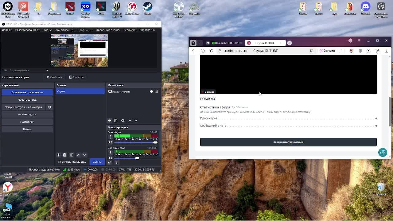Open the Файл menu in OBS
Image resolution: width=393 pixels, height=221 pixels.
pyautogui.click(x=7, y=30)
